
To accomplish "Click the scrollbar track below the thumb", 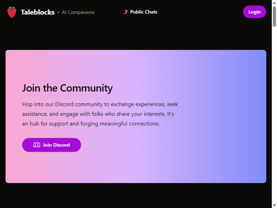I will click(274, 115).
